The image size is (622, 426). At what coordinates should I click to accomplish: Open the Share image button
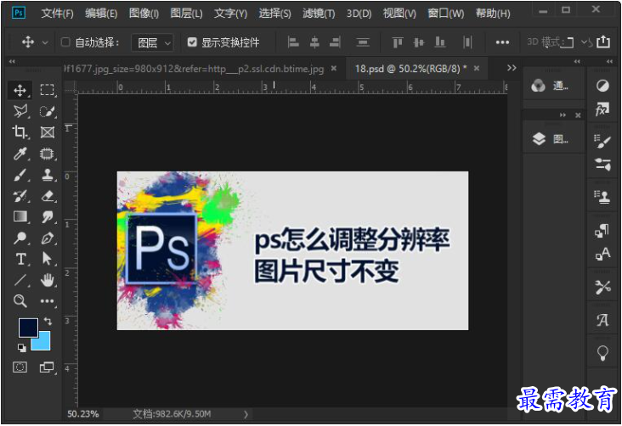pos(603,42)
